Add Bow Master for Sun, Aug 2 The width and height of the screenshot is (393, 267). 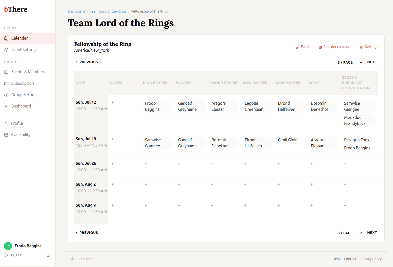point(245,184)
